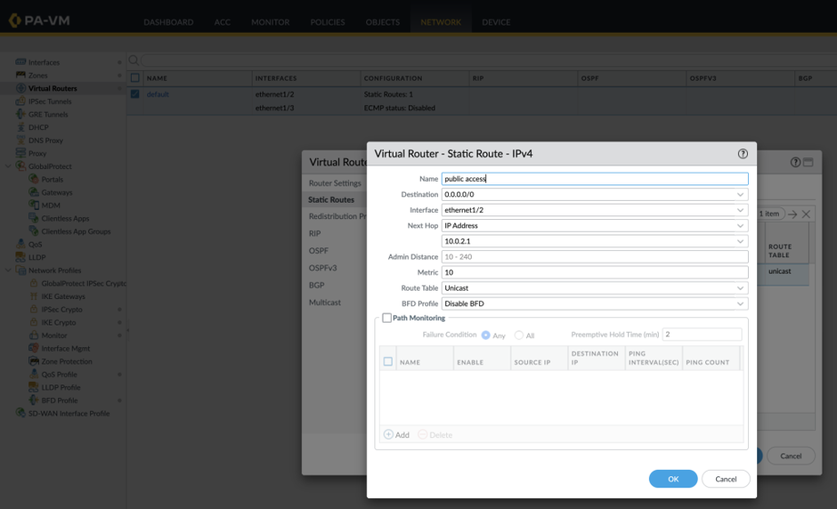Click the PA-VM logo icon
Screen dimensions: 837x509
coord(15,20)
